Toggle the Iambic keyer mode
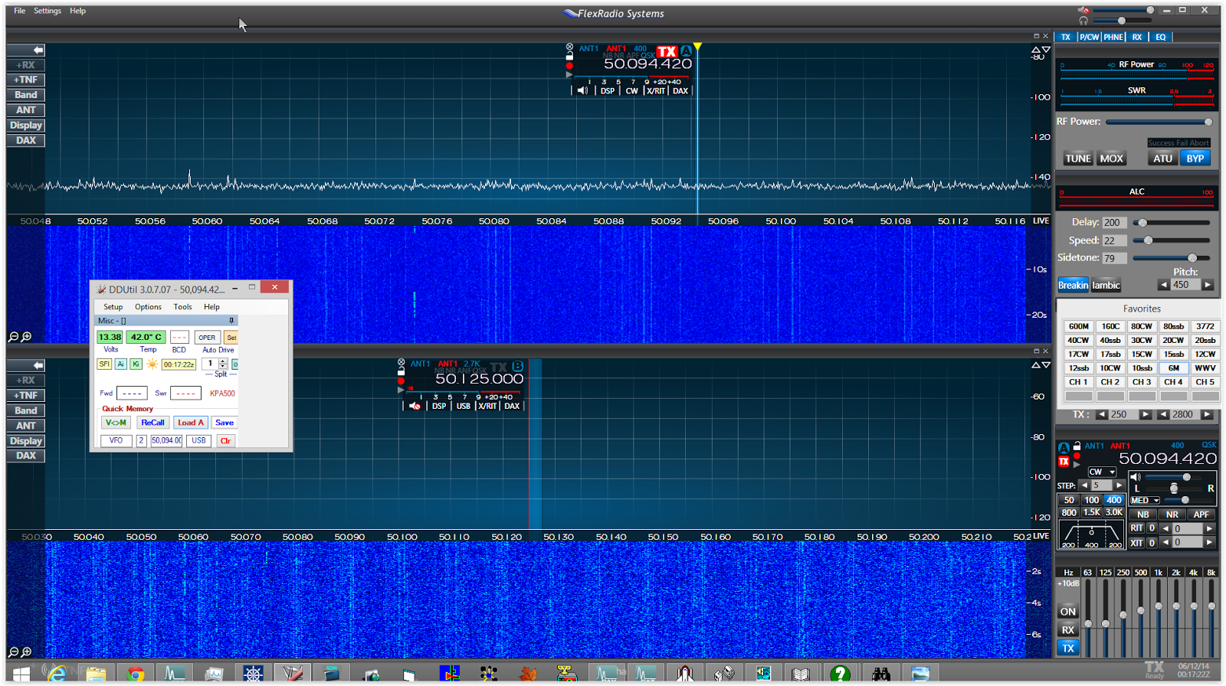The height and width of the screenshot is (686, 1226). (x=1106, y=285)
